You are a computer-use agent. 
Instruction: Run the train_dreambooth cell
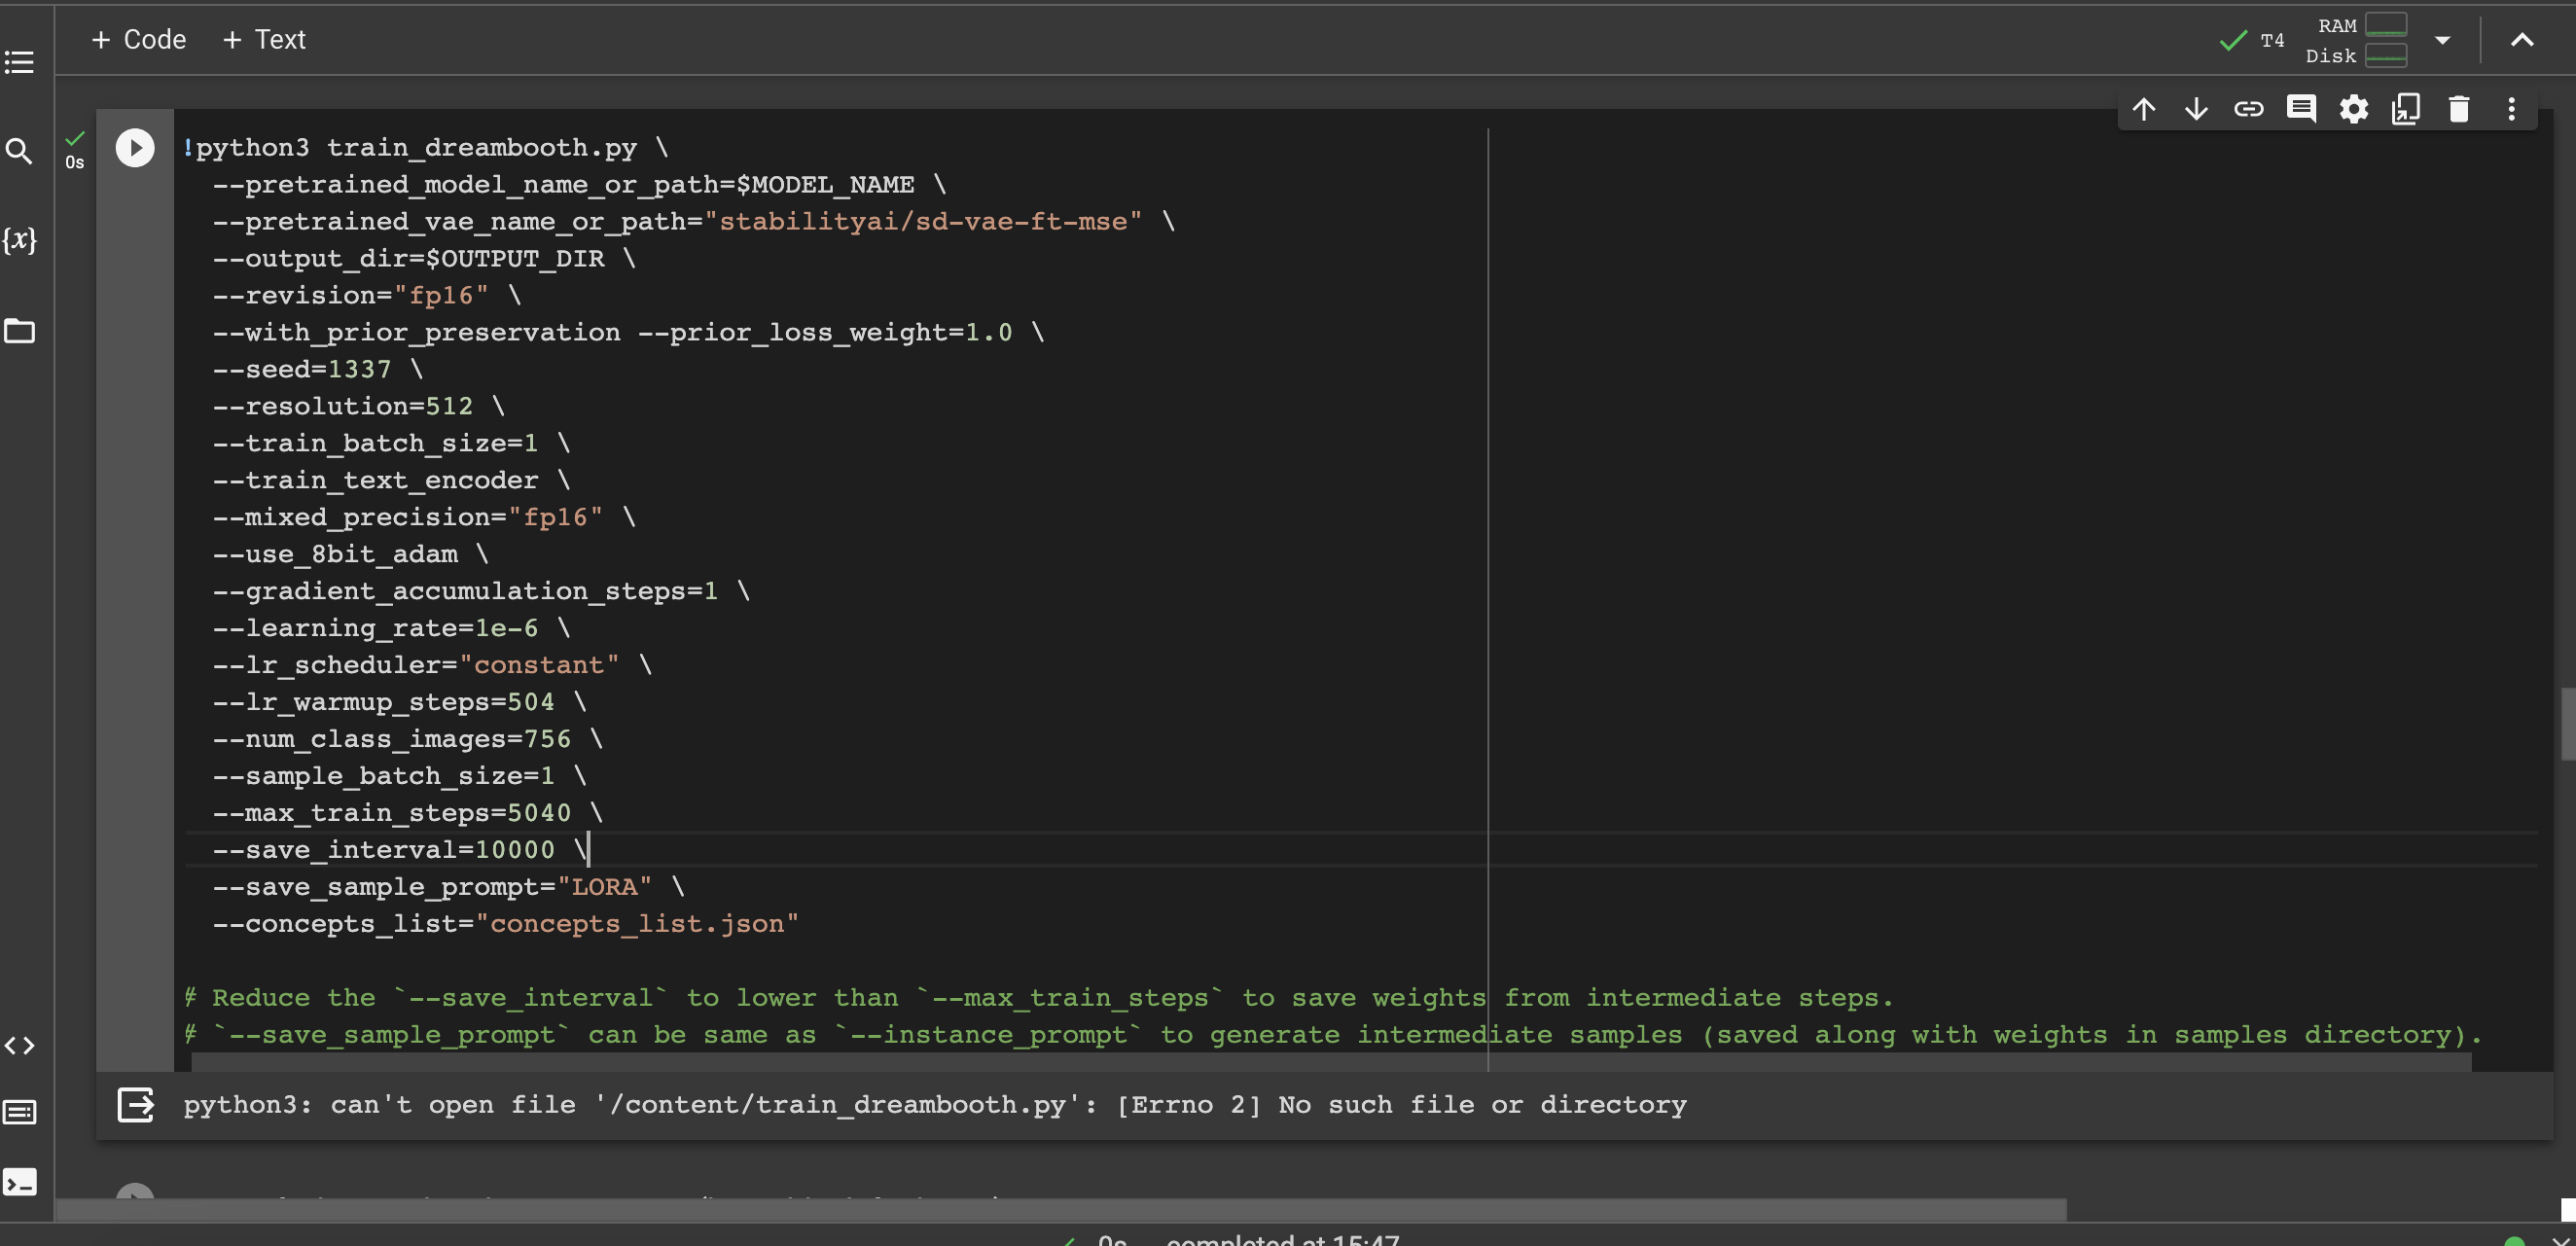(x=135, y=147)
